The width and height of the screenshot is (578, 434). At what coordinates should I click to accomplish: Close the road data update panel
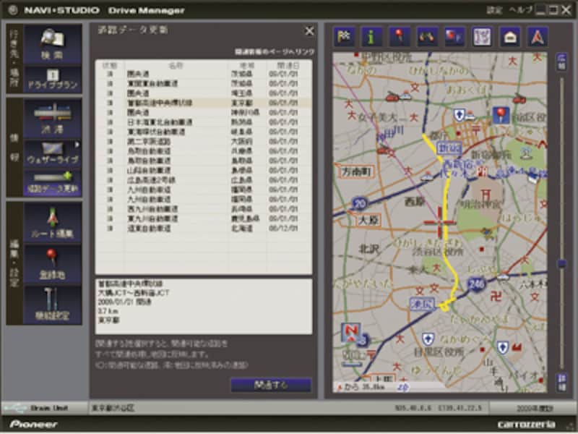click(x=309, y=30)
